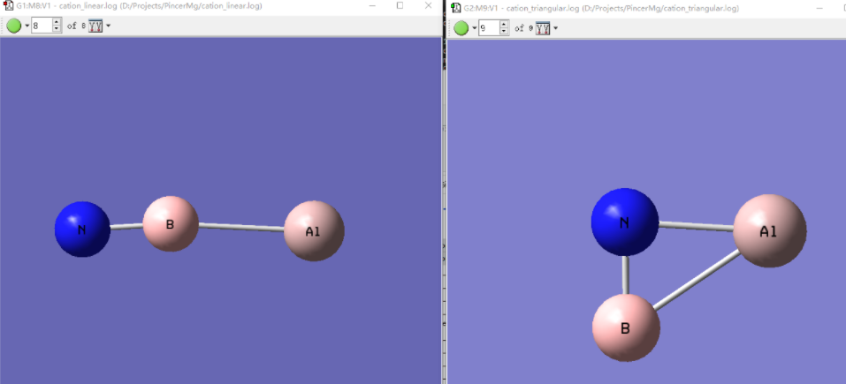Open the layout icon dropdown arrow in linear window
Viewport: 846px width, 384px height.
[x=108, y=26]
